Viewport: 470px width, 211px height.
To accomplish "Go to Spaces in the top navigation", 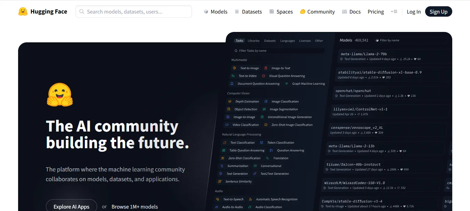I will pyautogui.click(x=281, y=11).
